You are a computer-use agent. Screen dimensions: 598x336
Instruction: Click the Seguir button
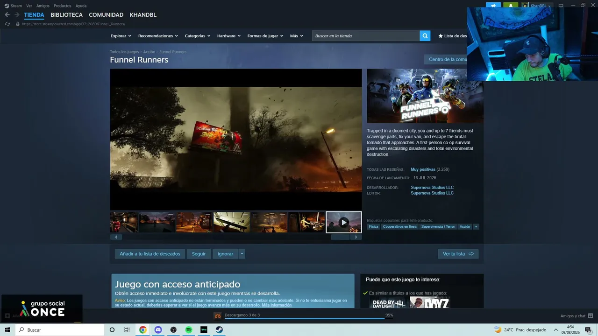coord(199,254)
